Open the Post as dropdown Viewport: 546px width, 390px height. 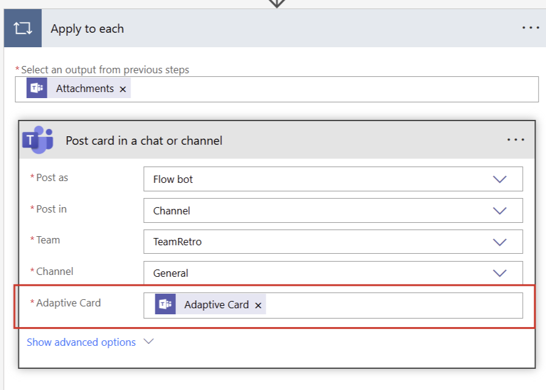pos(333,179)
